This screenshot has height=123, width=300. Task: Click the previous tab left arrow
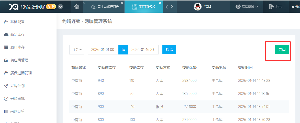[167, 7]
